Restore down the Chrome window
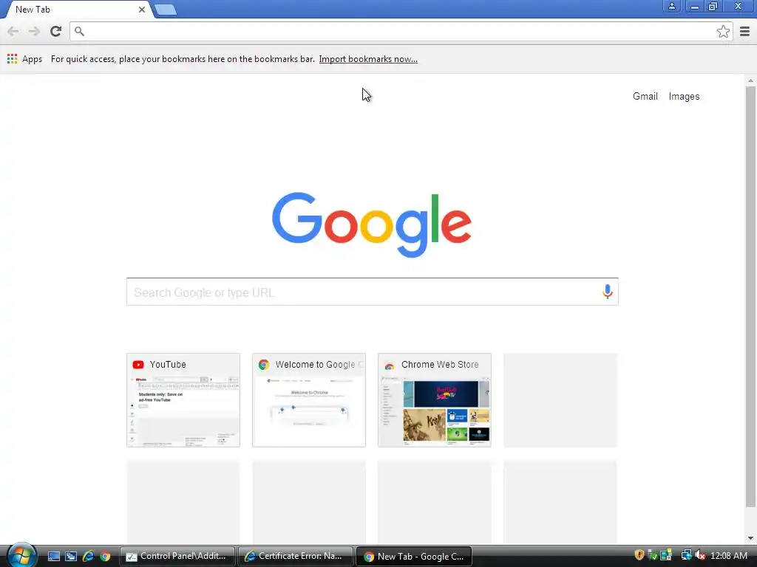This screenshot has width=757, height=567. pos(713,6)
